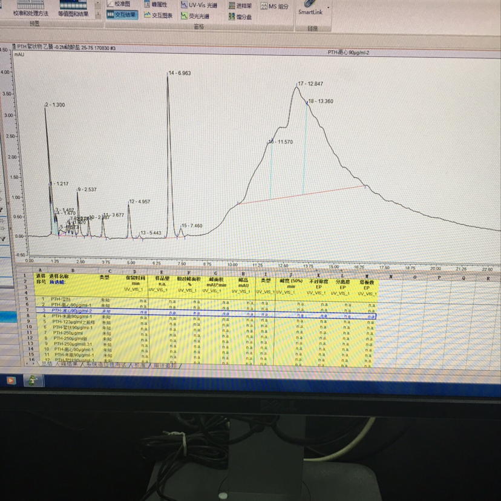Viewport: 501px width, 501px height.
Task: Select peak label 16 - 11.570
Action: 281,142
